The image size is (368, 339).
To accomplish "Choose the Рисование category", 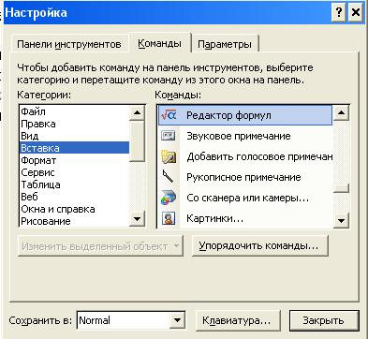I will 74,221.
